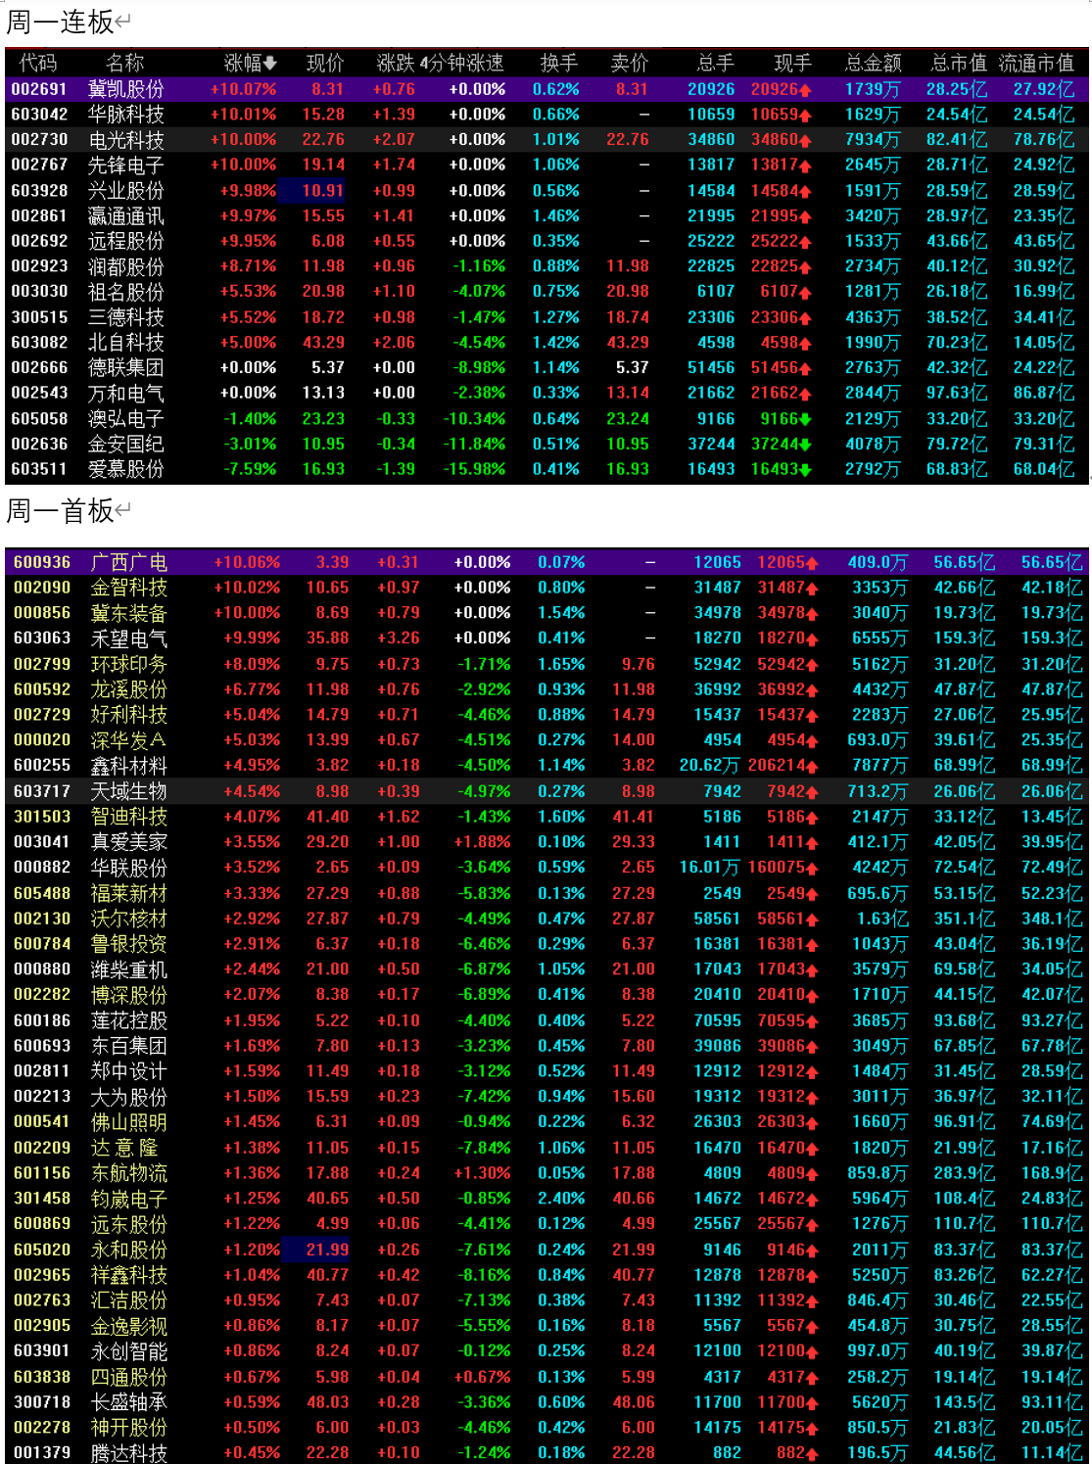The height and width of the screenshot is (1464, 1092).
Task: Click the 现价 column header
Action: [325, 63]
